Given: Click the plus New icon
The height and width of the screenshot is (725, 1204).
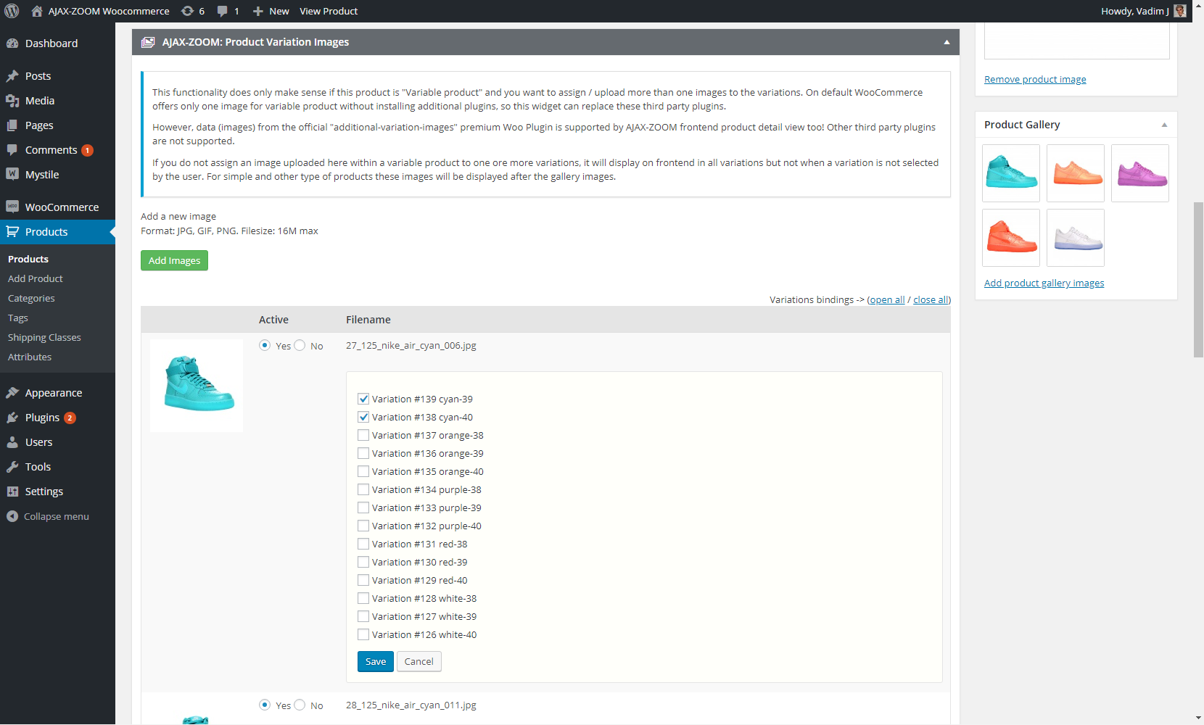Looking at the screenshot, I should [x=257, y=11].
